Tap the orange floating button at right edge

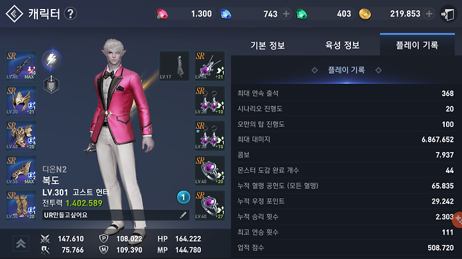pos(458,219)
